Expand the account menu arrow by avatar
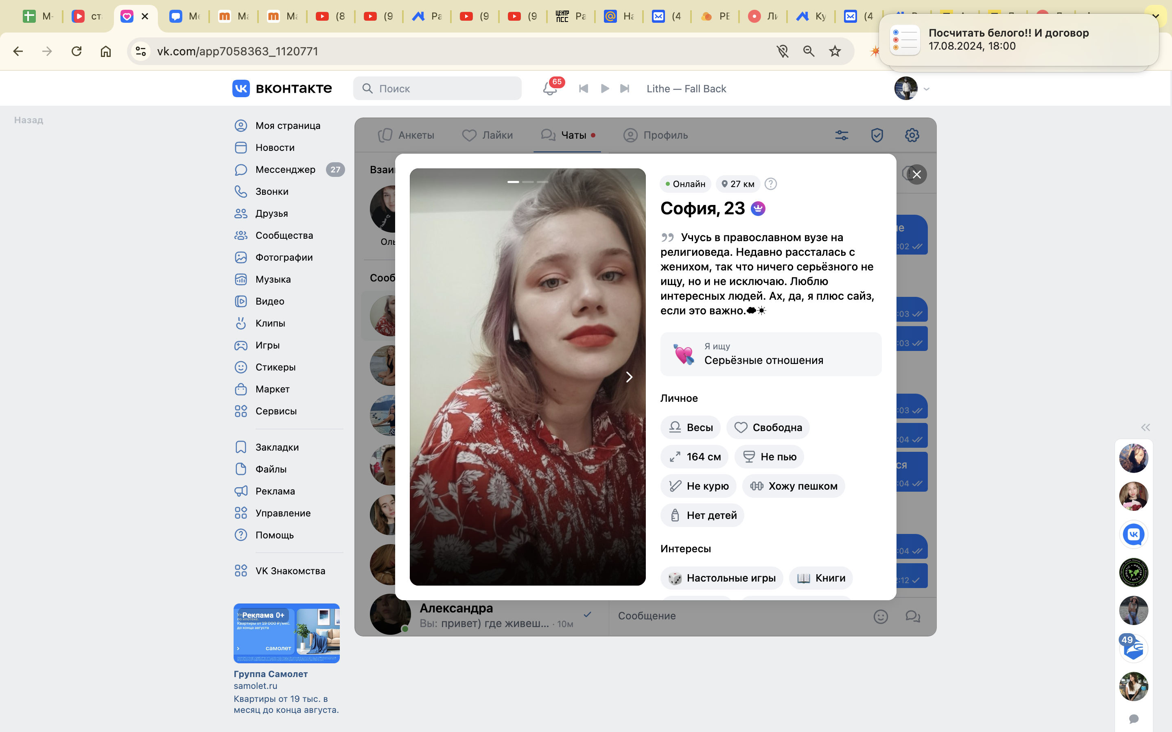 (x=927, y=89)
